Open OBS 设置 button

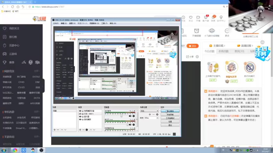click(170, 122)
